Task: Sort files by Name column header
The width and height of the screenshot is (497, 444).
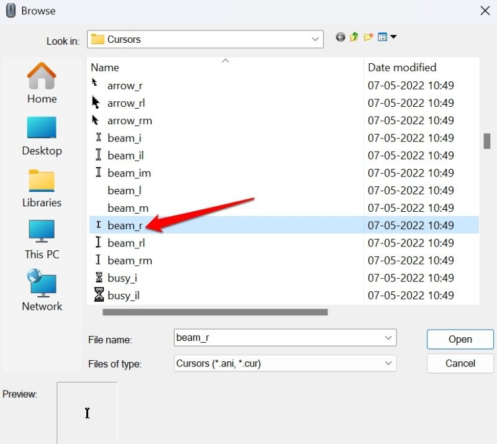Action: (104, 67)
